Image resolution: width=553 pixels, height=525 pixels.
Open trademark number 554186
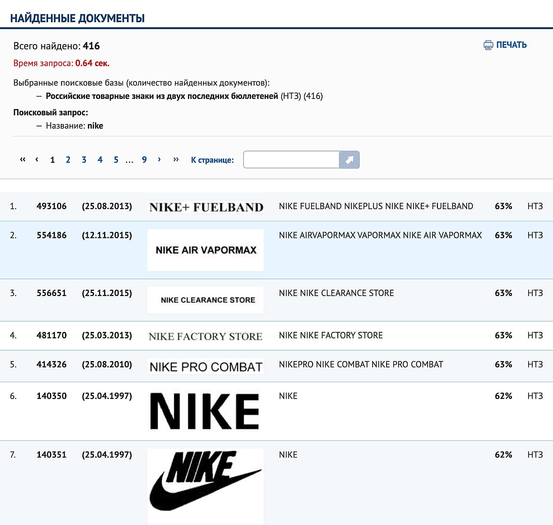(x=52, y=235)
